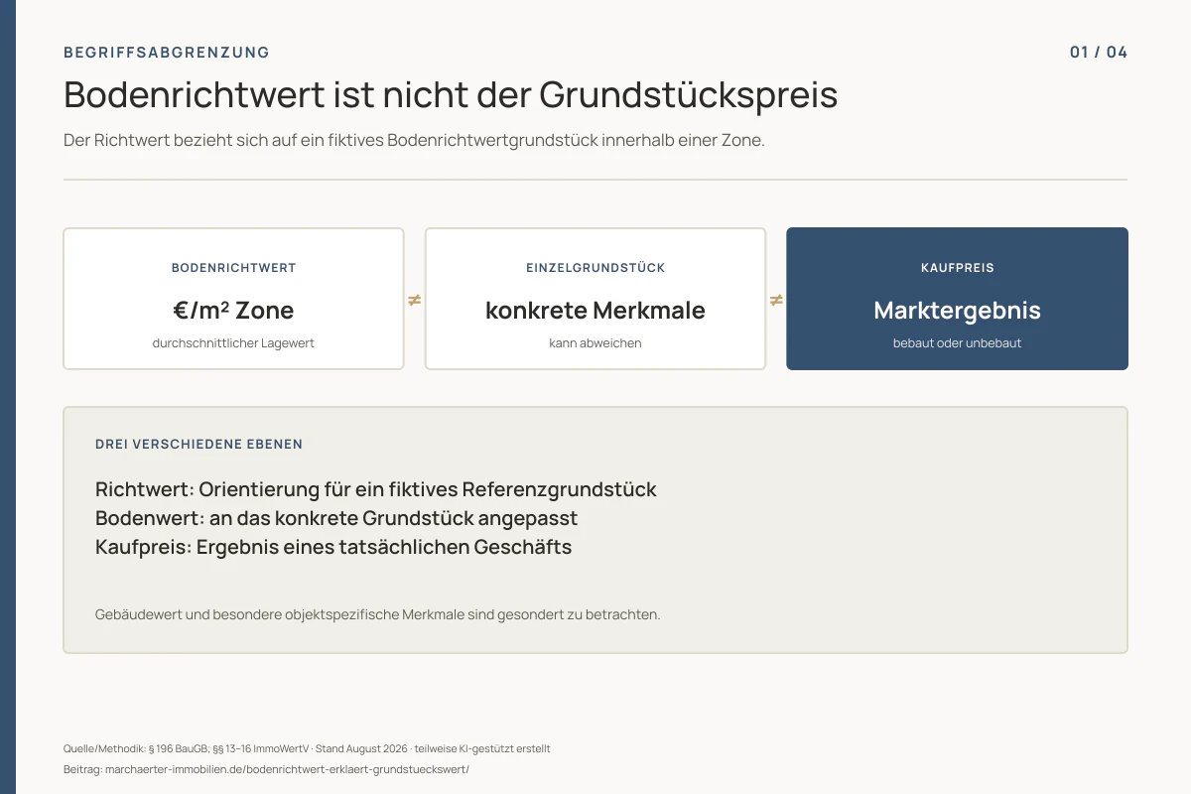Open the marchaerter-immobilien.de article link

click(x=287, y=769)
